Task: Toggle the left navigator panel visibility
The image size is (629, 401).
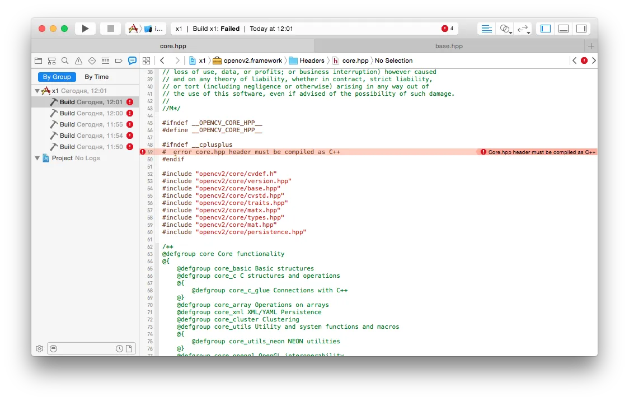Action: 546,29
